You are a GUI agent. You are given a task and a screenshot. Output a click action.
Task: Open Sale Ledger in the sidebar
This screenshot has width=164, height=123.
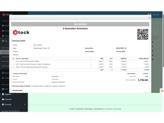point(6,66)
